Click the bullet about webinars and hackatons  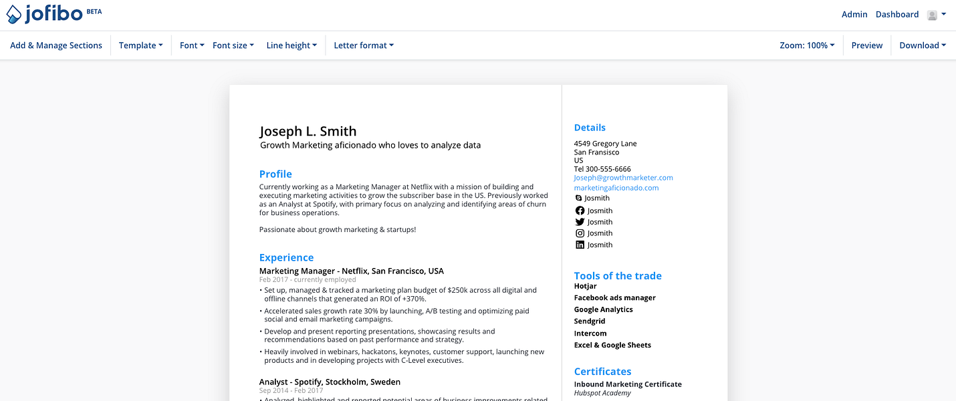point(403,356)
